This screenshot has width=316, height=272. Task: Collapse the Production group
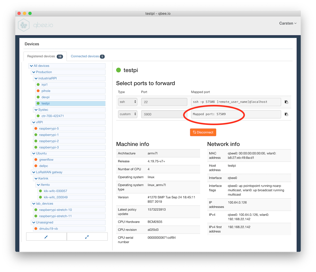click(34, 72)
